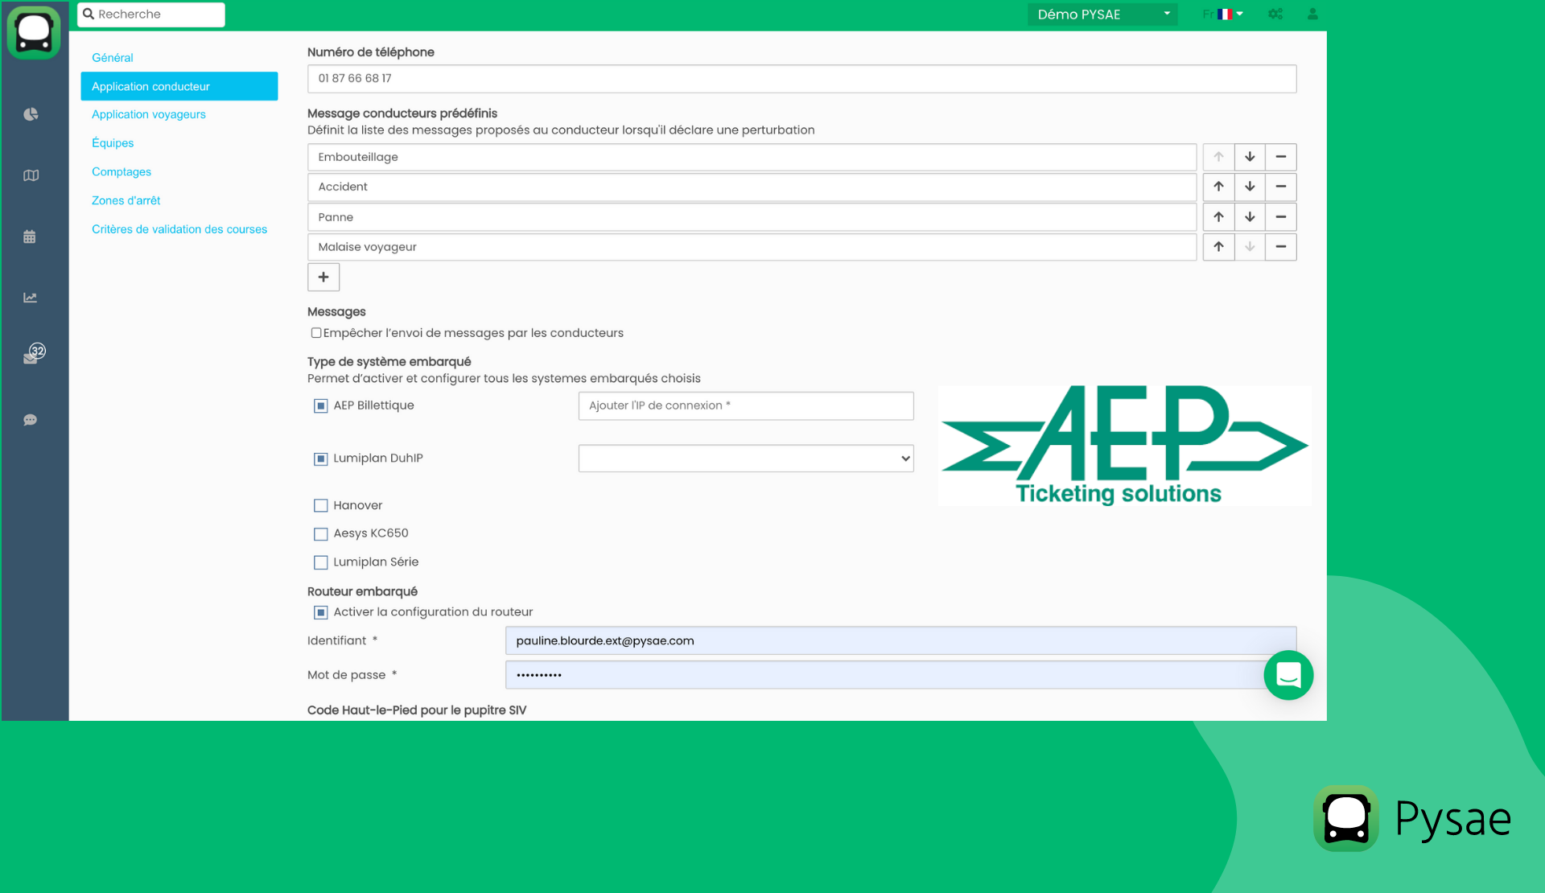
Task: Open the Démo PYSAE organization dropdown
Action: click(1102, 14)
